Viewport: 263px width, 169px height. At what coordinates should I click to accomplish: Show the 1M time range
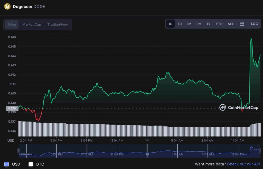[189, 24]
